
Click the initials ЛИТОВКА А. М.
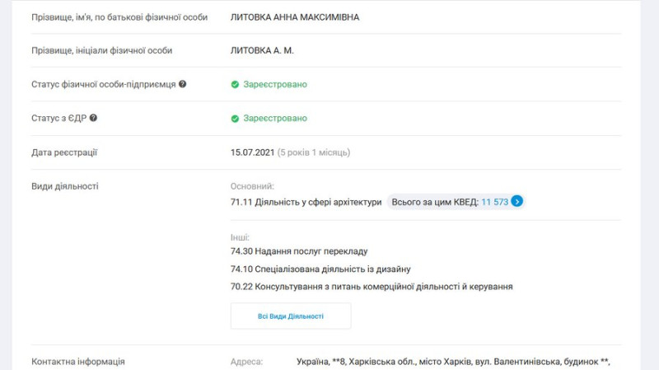tap(262, 50)
